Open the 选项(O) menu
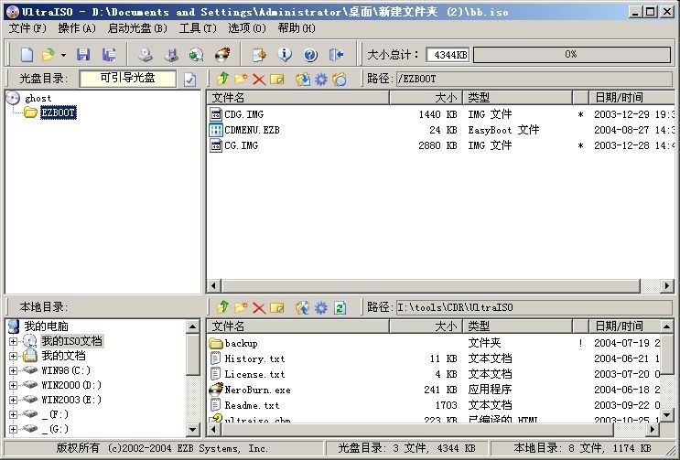Screen dimensions: 680x460 pos(247,28)
